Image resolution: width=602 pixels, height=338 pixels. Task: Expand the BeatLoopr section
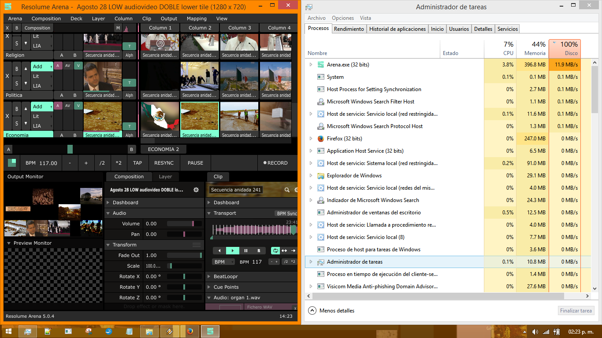point(225,276)
